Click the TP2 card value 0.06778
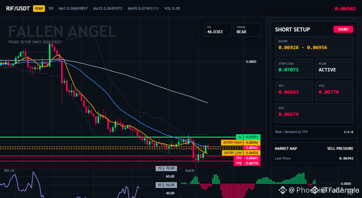 (x=329, y=92)
